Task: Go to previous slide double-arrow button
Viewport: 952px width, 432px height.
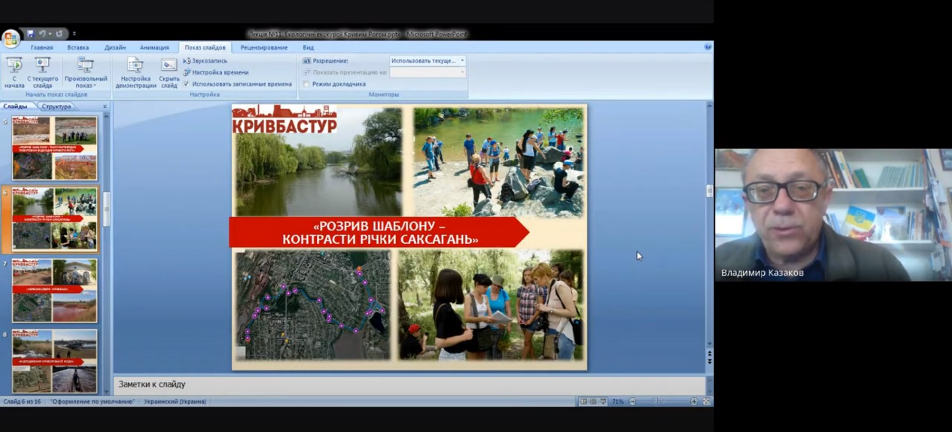Action: pyautogui.click(x=709, y=354)
